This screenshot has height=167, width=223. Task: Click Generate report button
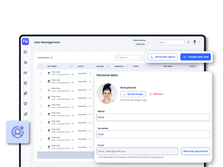pos(162,57)
